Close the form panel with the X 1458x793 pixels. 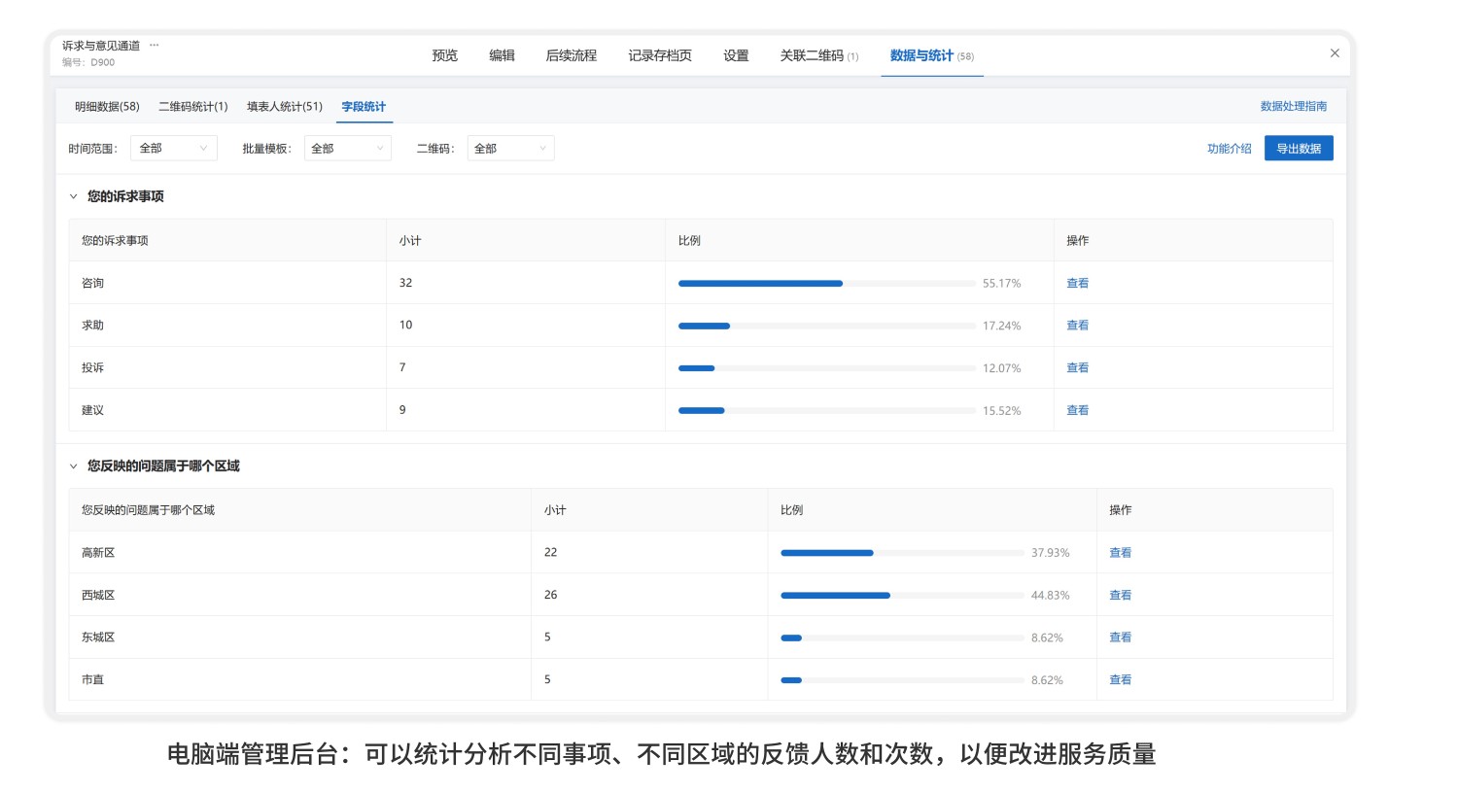click(x=1335, y=53)
